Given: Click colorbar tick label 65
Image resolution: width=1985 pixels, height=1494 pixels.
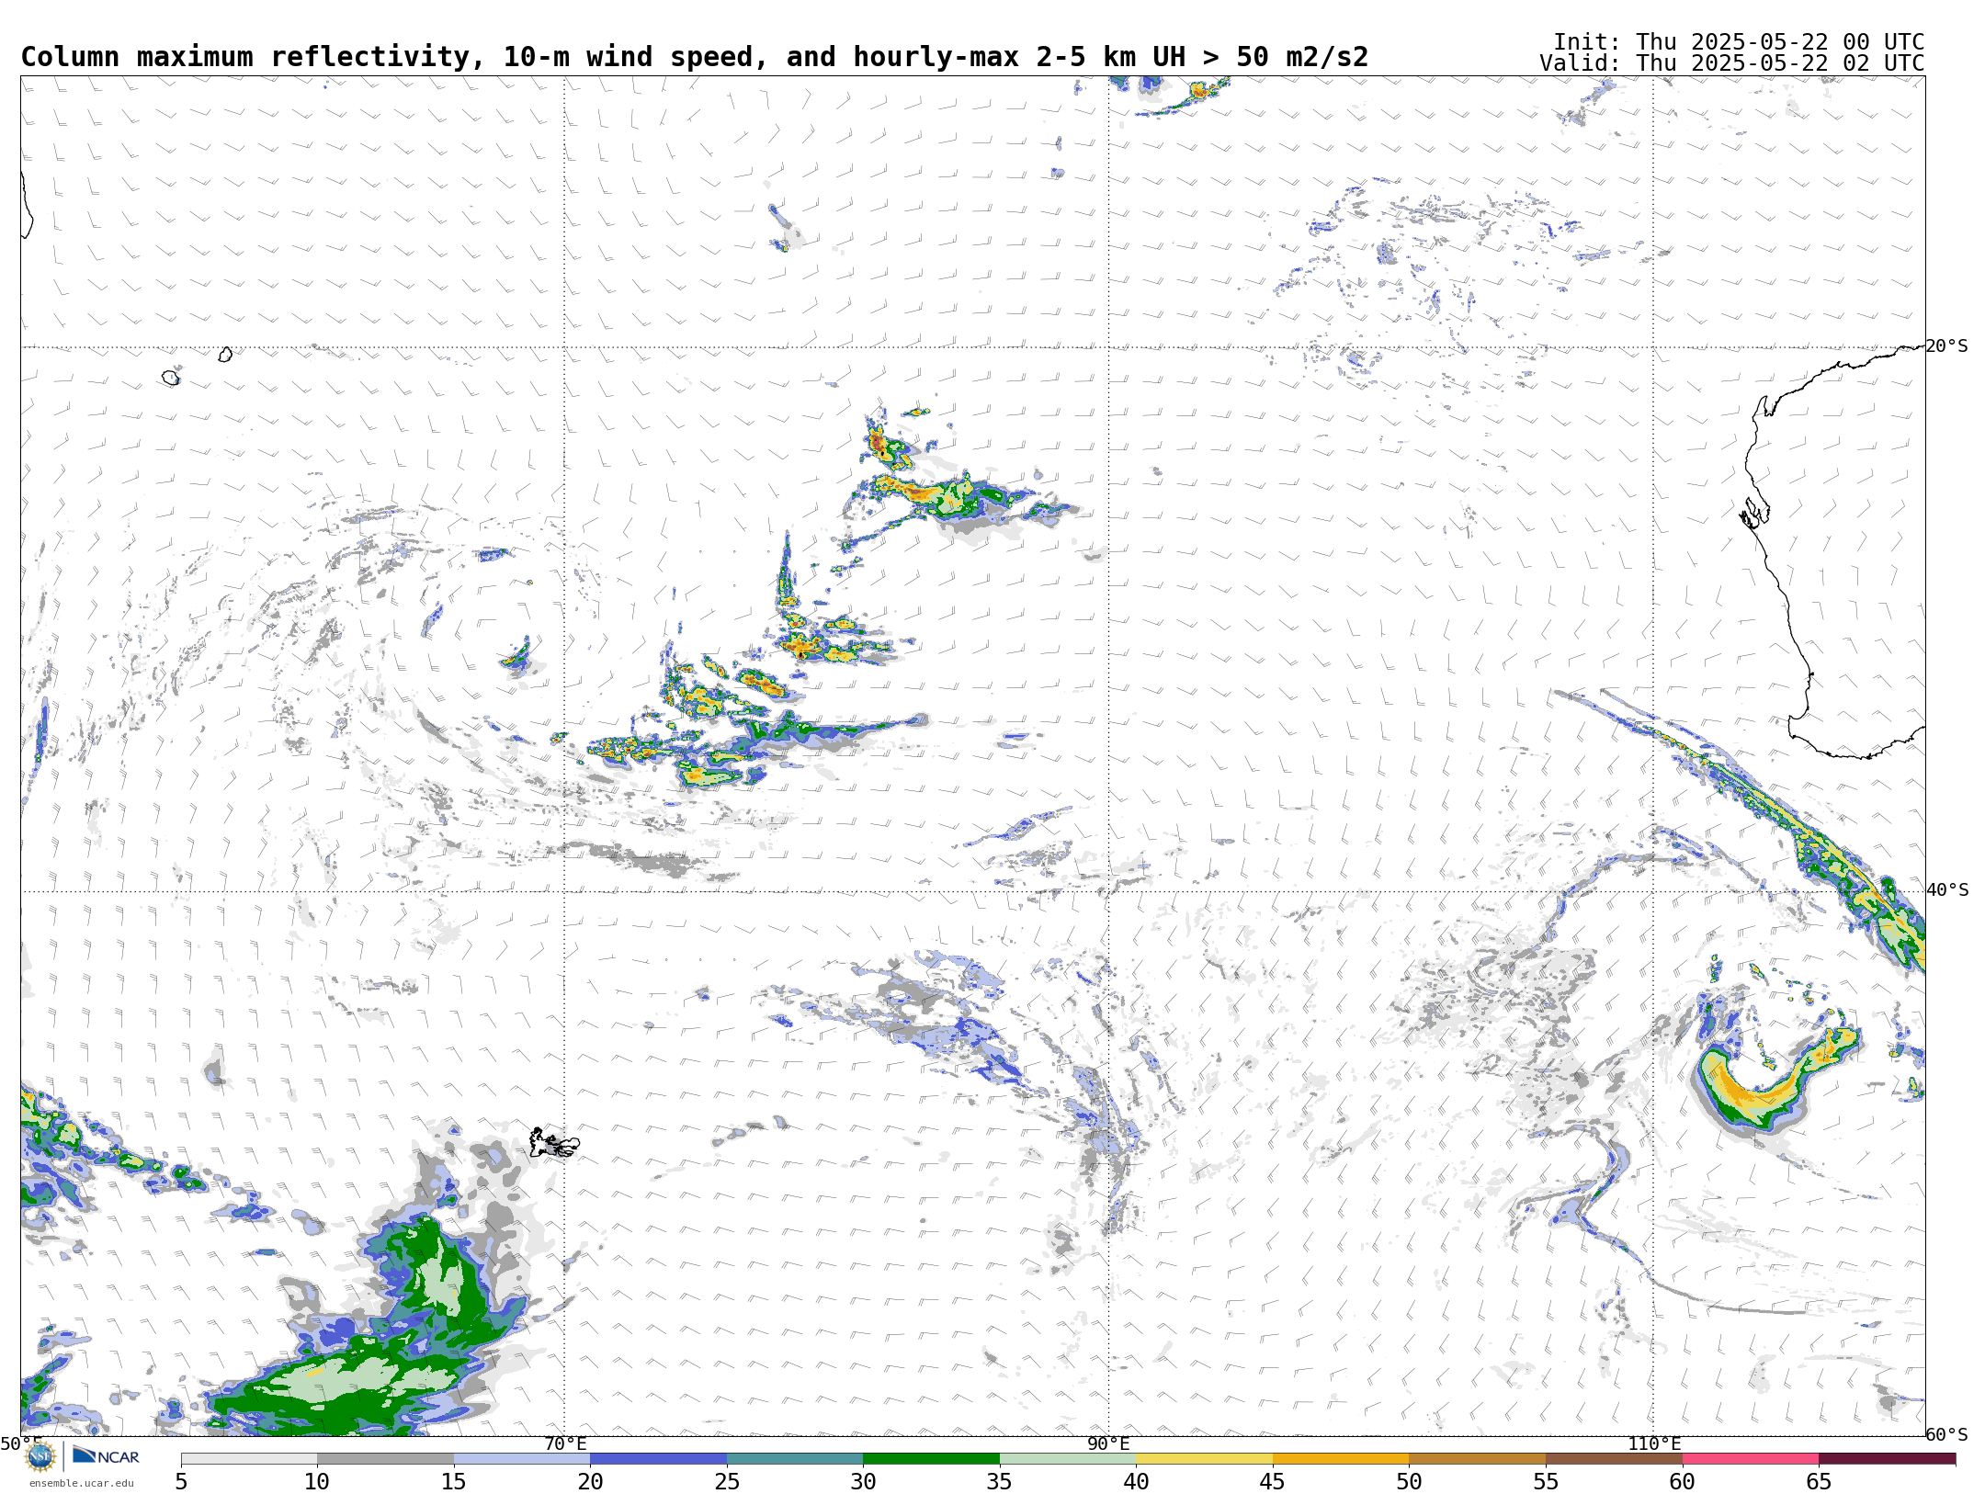Looking at the screenshot, I should coord(1819,1481).
